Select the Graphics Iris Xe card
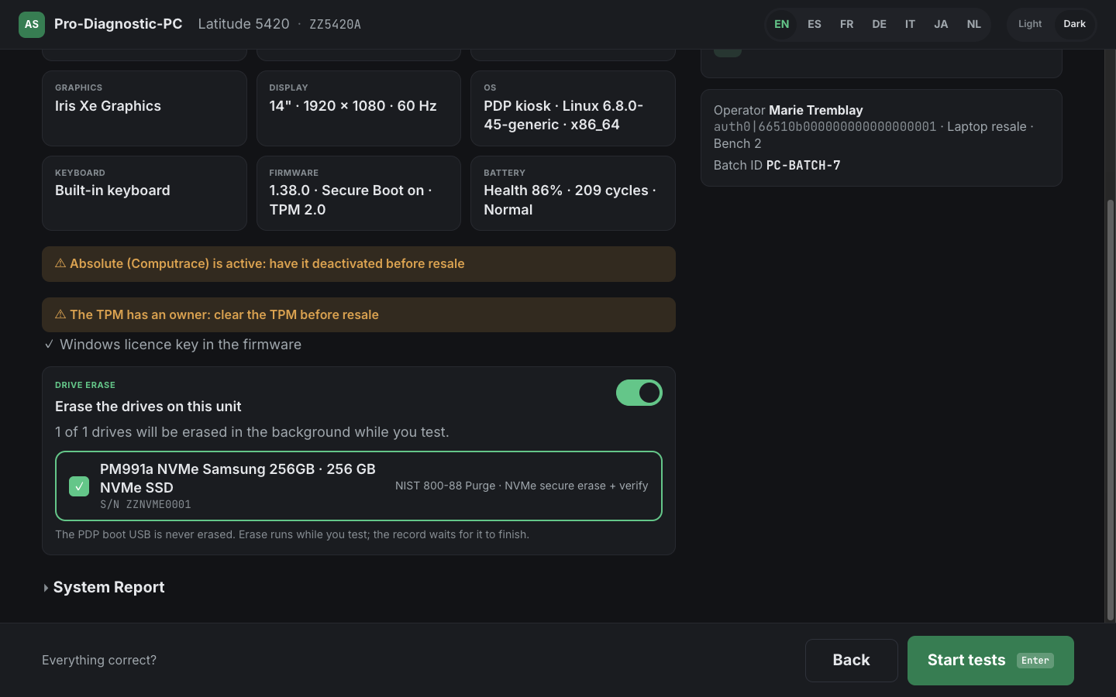The width and height of the screenshot is (1116, 697). coord(144,108)
